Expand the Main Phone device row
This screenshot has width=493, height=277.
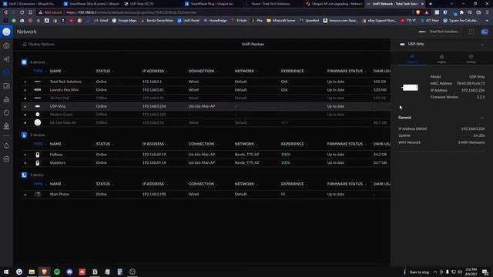[x=25, y=195]
